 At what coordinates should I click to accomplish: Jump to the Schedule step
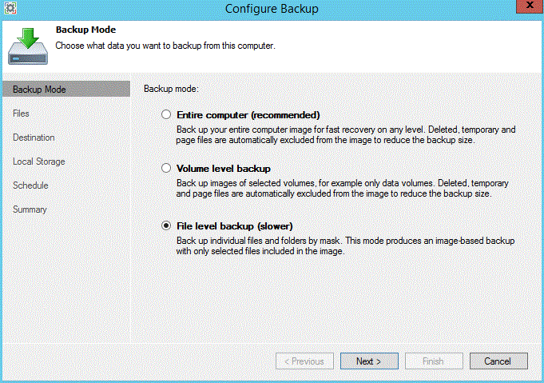click(x=30, y=186)
